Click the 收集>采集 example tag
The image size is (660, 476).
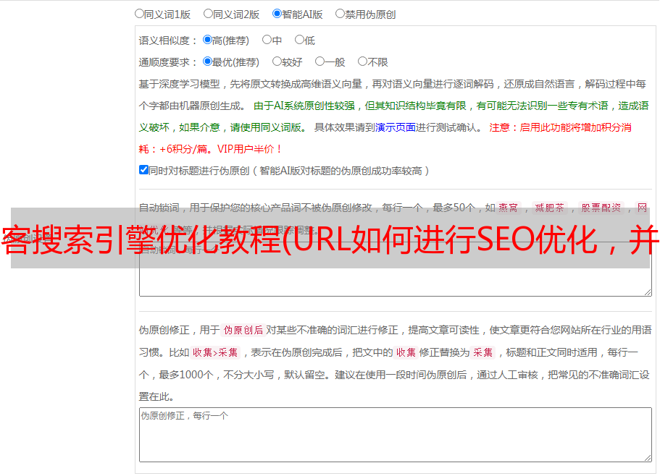tap(215, 352)
